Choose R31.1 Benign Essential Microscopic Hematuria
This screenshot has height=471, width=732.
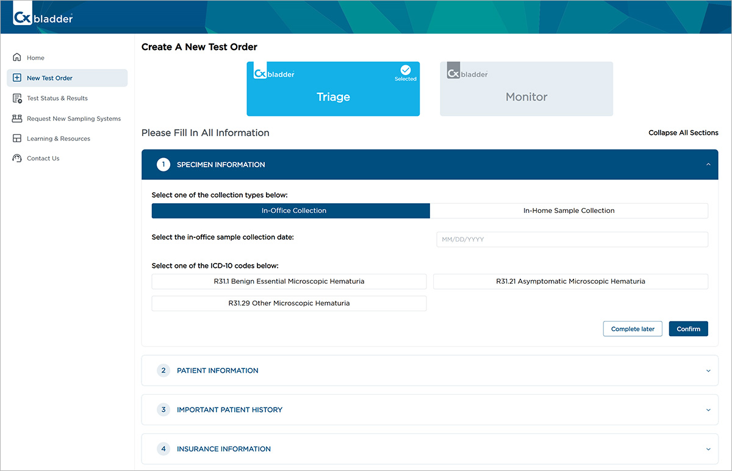coord(289,281)
